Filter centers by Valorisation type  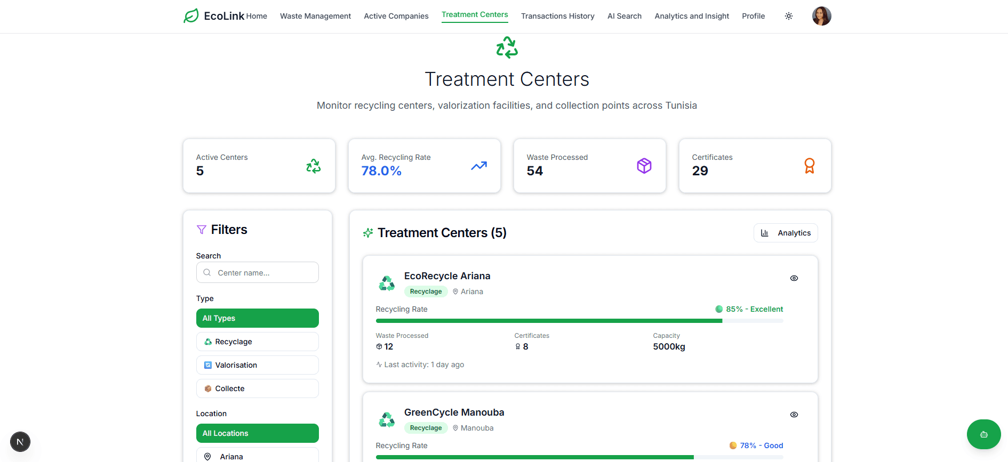258,365
